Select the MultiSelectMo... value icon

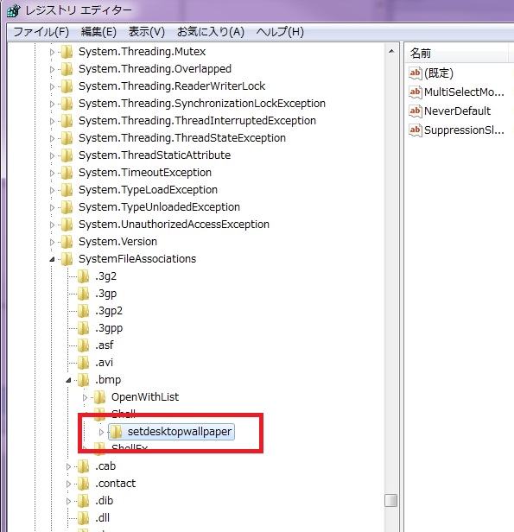(x=415, y=92)
